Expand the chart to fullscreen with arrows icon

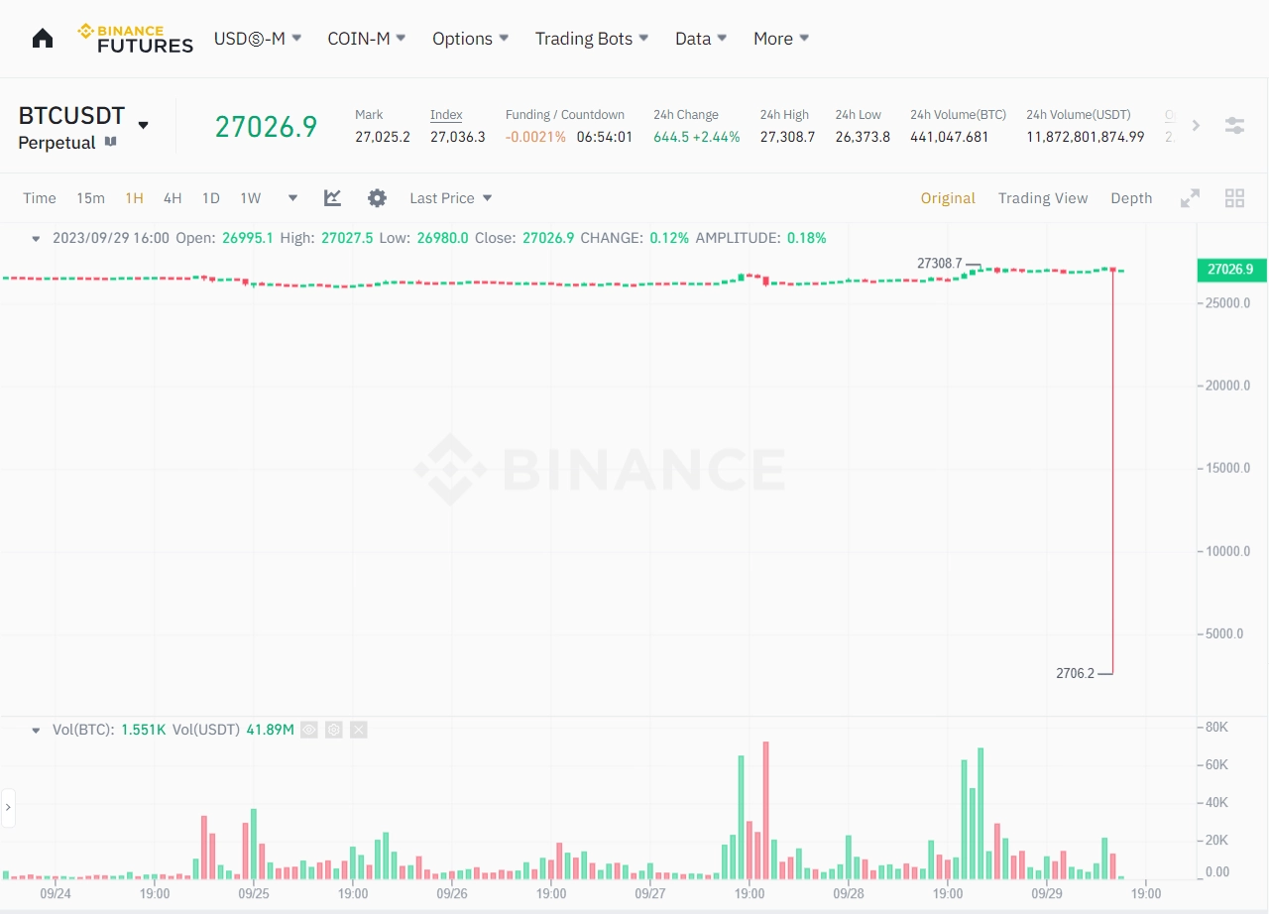(1190, 197)
